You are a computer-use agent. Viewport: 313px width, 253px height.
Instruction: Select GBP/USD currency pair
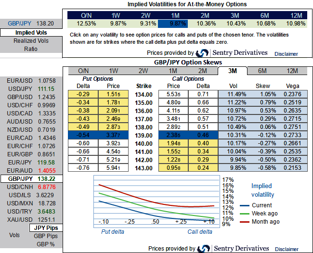coord(31,97)
